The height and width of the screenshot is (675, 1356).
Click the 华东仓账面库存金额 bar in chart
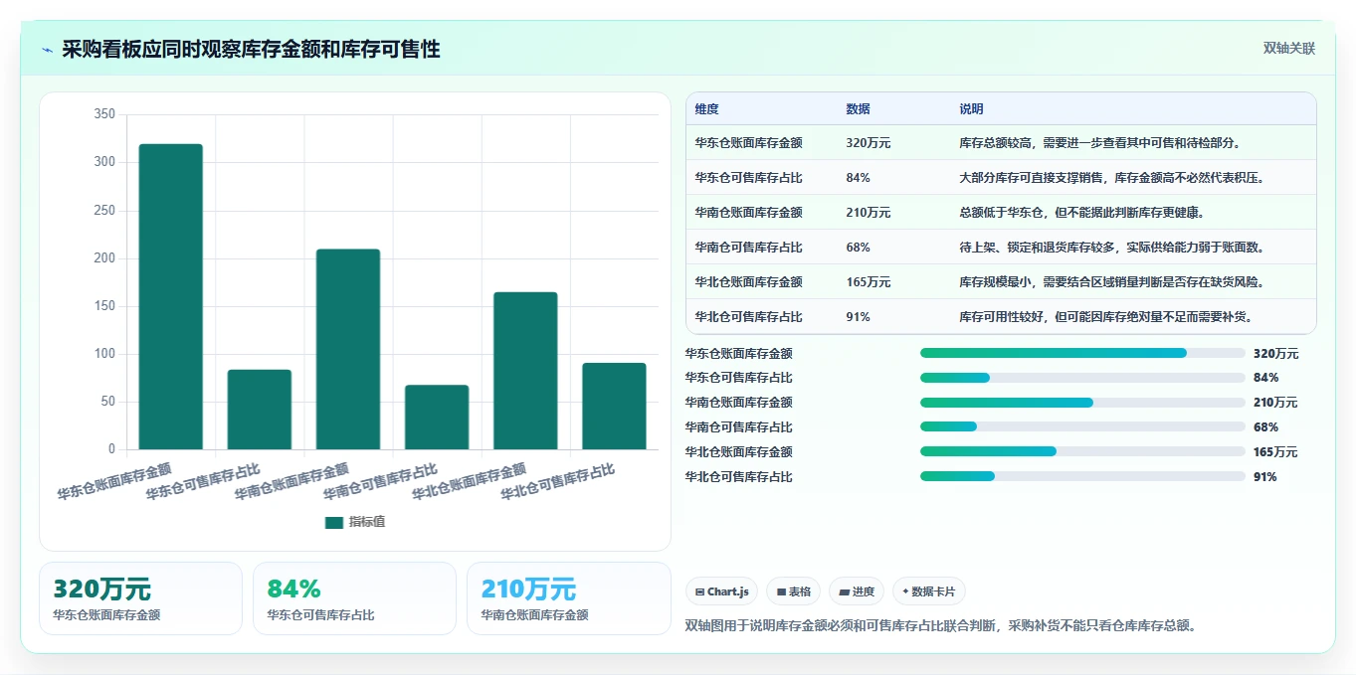[170, 297]
